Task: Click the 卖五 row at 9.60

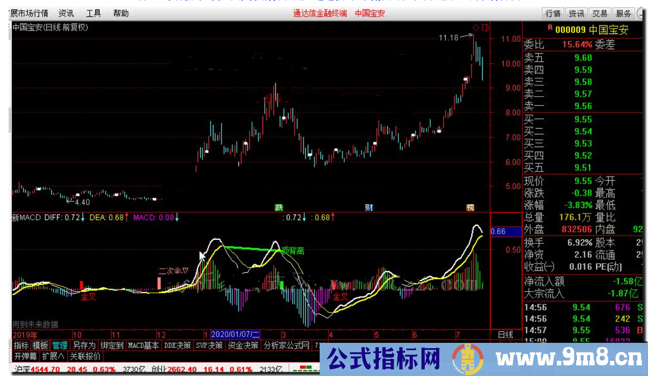Action: click(x=583, y=58)
